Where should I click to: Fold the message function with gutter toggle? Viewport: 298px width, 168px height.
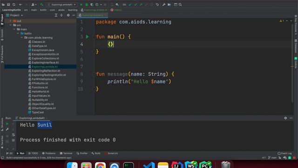[x=94, y=74]
